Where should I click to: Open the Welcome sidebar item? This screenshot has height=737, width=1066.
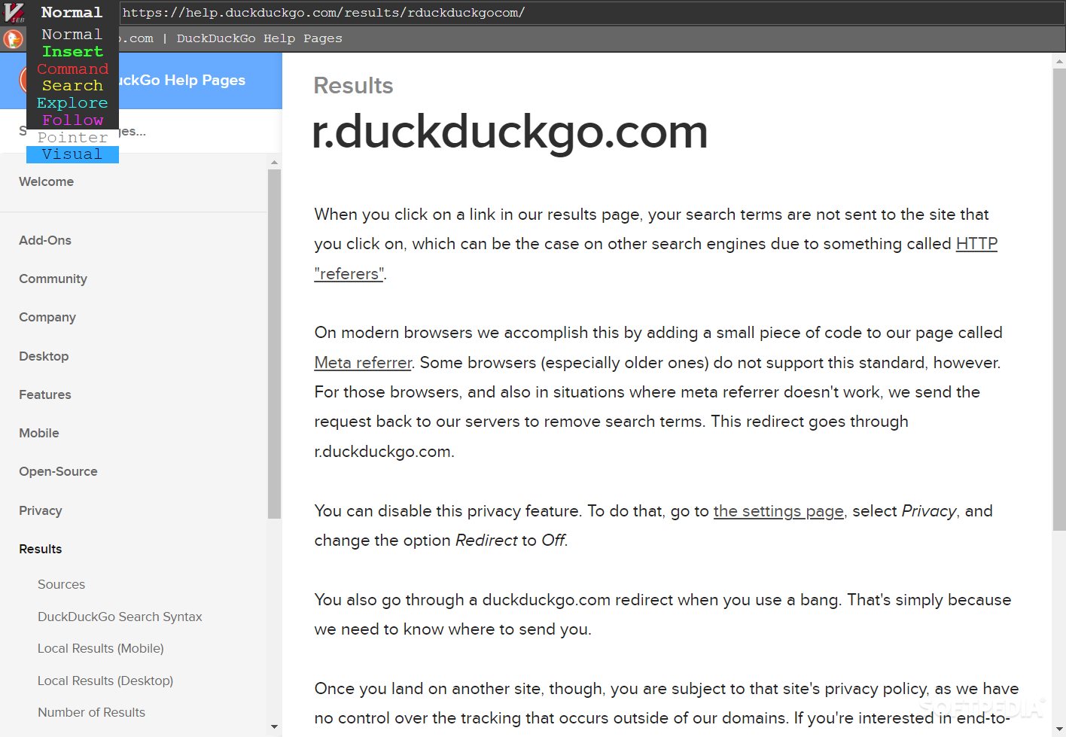pos(46,181)
